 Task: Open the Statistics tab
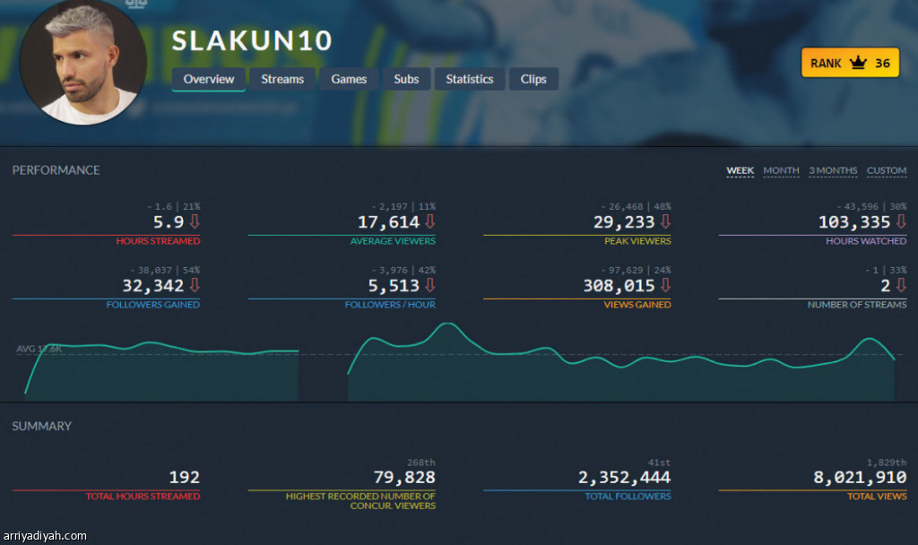pyautogui.click(x=470, y=79)
